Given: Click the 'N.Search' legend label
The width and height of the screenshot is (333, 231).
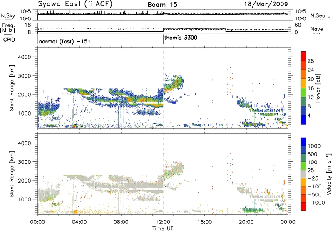Looking at the screenshot, I should pyautogui.click(x=322, y=15).
